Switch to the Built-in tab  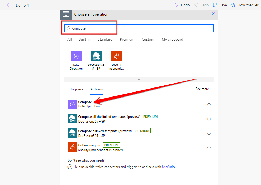click(84, 39)
